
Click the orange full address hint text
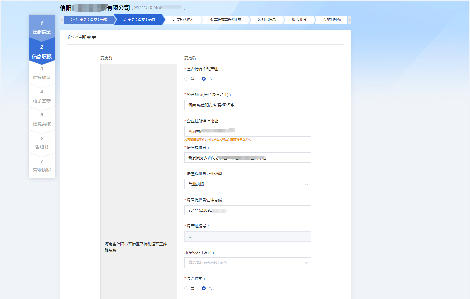point(218,139)
